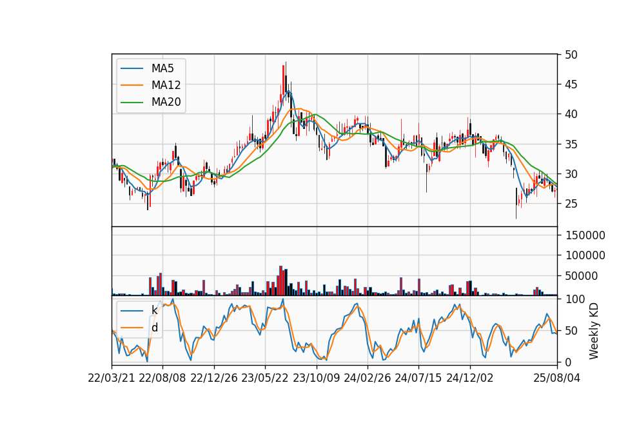Image resolution: width=619 pixels, height=445 pixels.
Task: Click the price axis value 45
Action: (x=571, y=84)
